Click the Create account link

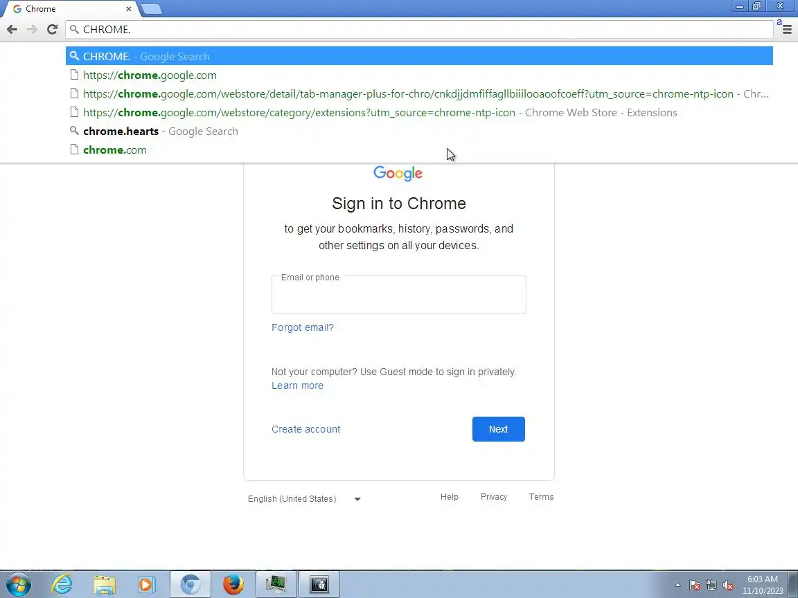click(x=306, y=429)
